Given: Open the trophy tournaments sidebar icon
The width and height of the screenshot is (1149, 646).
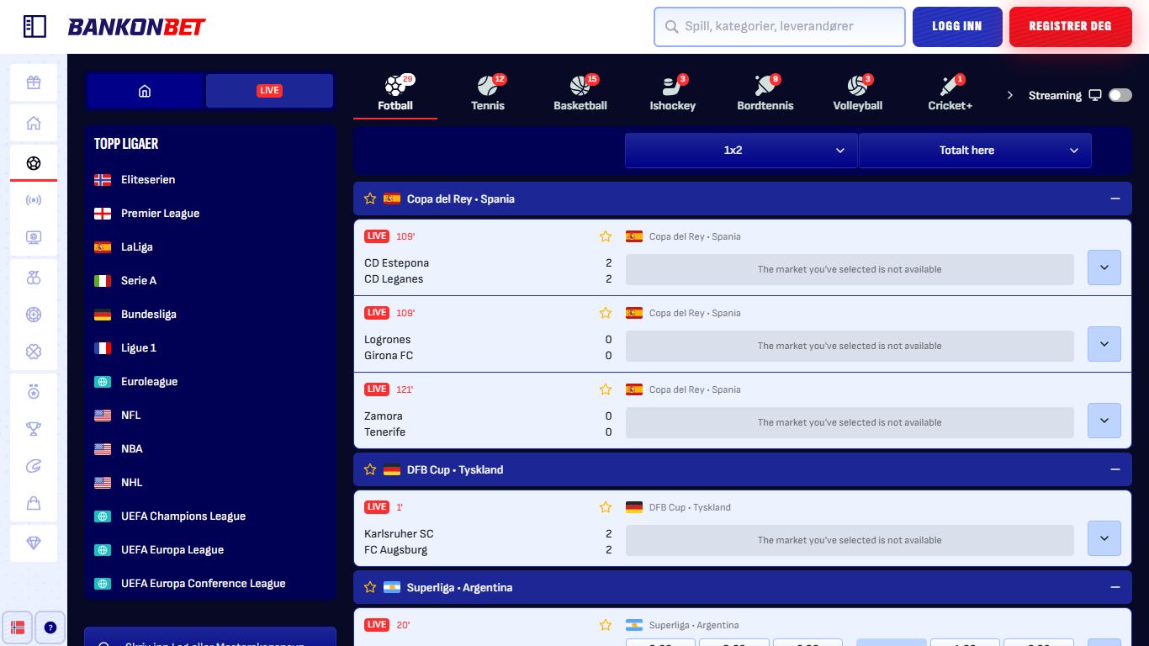Looking at the screenshot, I should [x=34, y=429].
